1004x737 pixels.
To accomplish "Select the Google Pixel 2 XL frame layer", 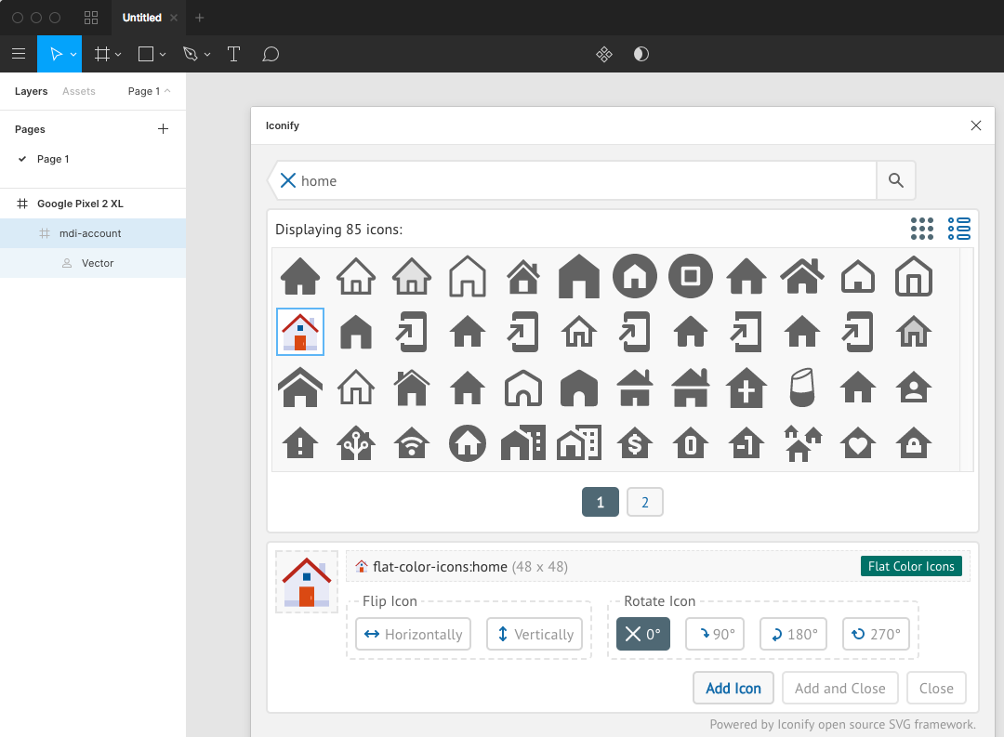I will tap(93, 204).
